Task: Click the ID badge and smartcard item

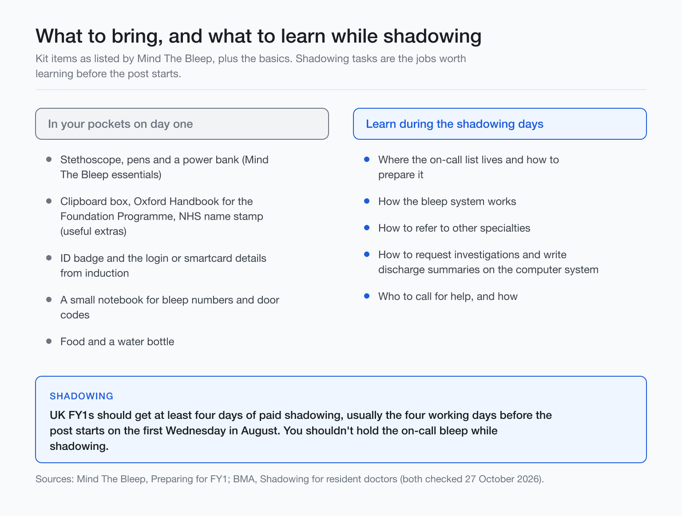Action: click(163, 266)
